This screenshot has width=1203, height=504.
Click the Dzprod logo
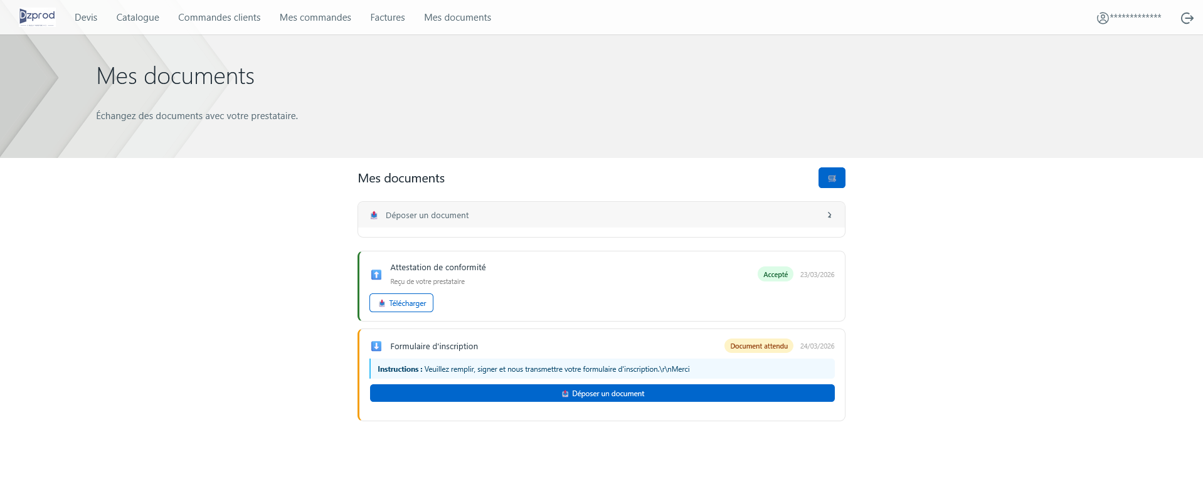click(37, 17)
